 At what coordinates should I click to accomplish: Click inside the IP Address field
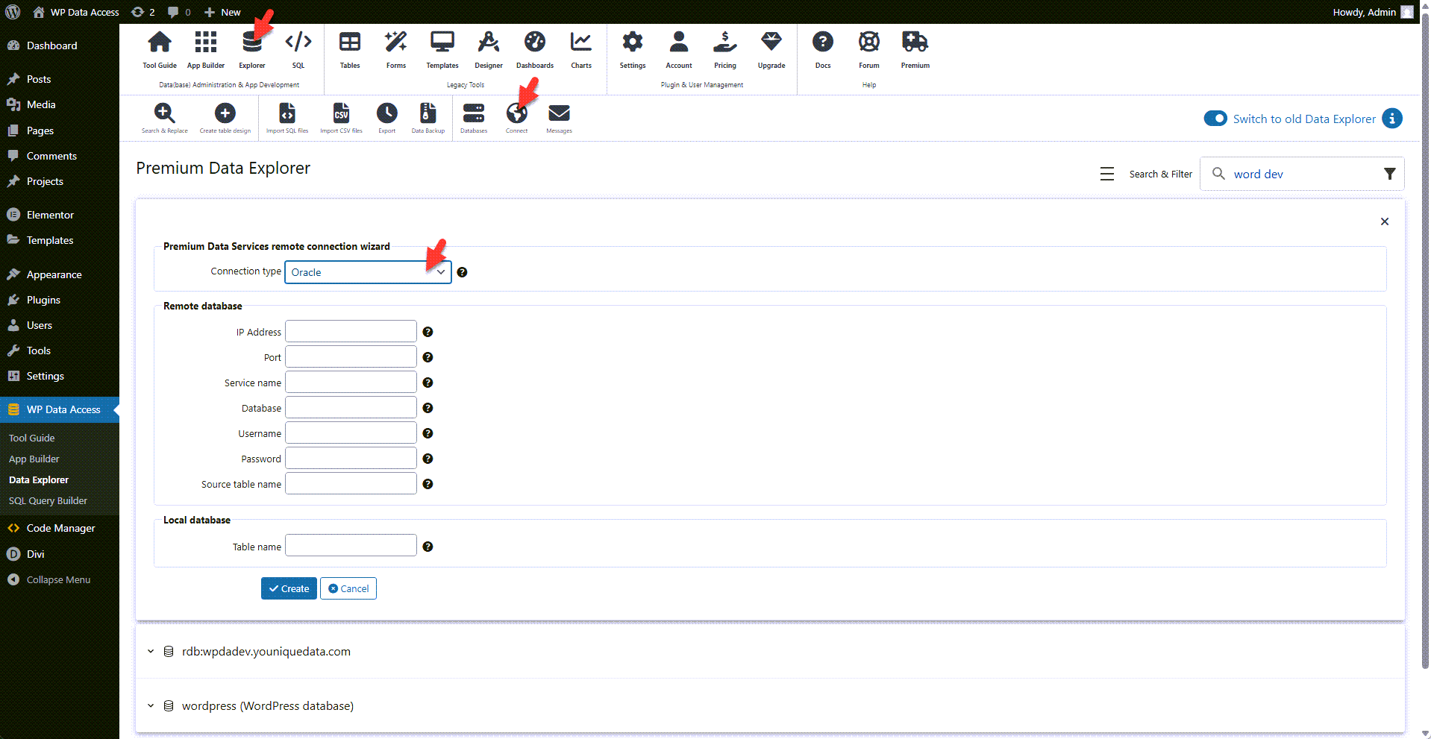[350, 331]
